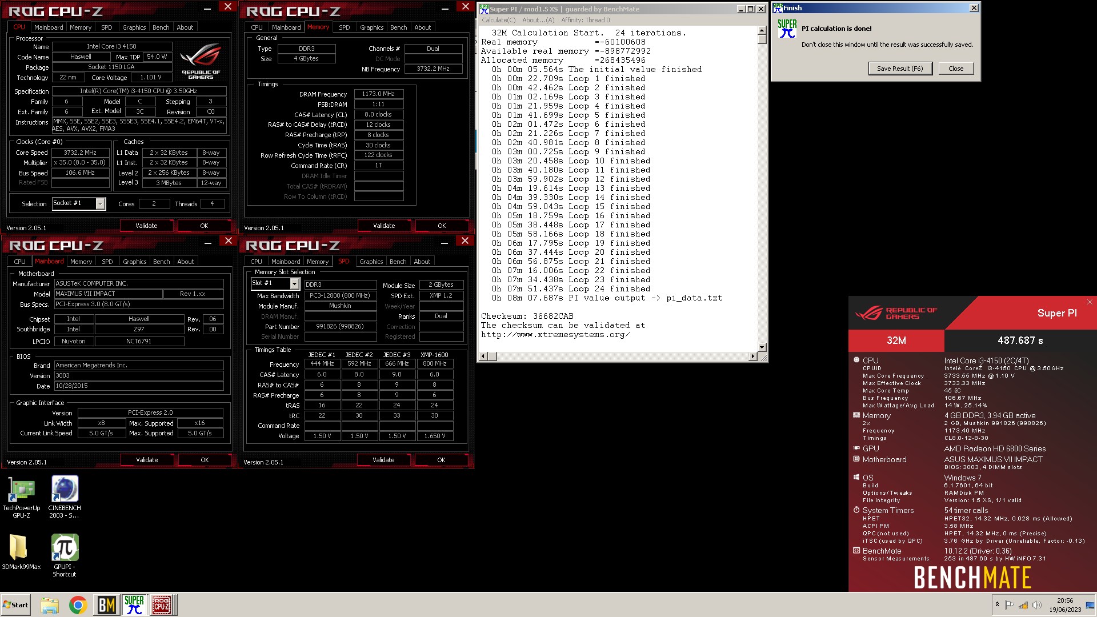Click Super PI vertical scrollbar down arrow

pos(762,347)
